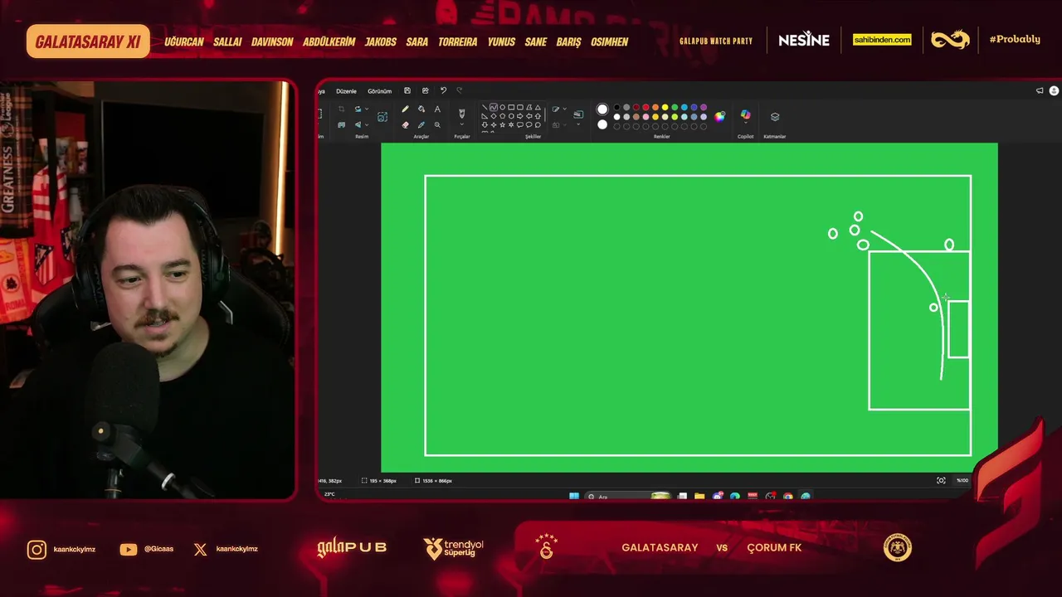
Task: Select the Fill bucket tool
Action: (421, 109)
